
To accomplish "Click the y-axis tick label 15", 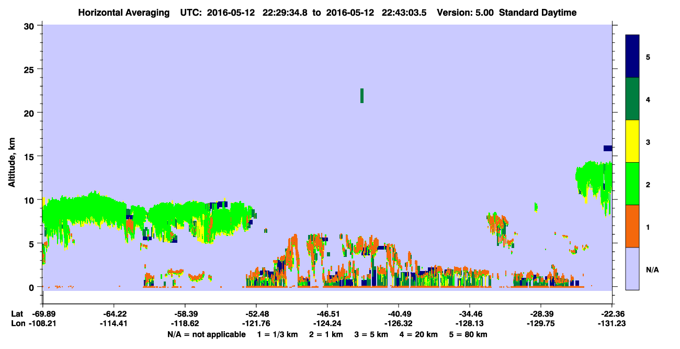I will (x=30, y=156).
